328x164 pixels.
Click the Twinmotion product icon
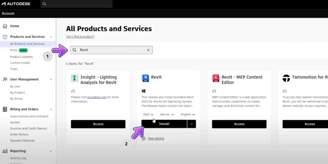tap(286, 78)
